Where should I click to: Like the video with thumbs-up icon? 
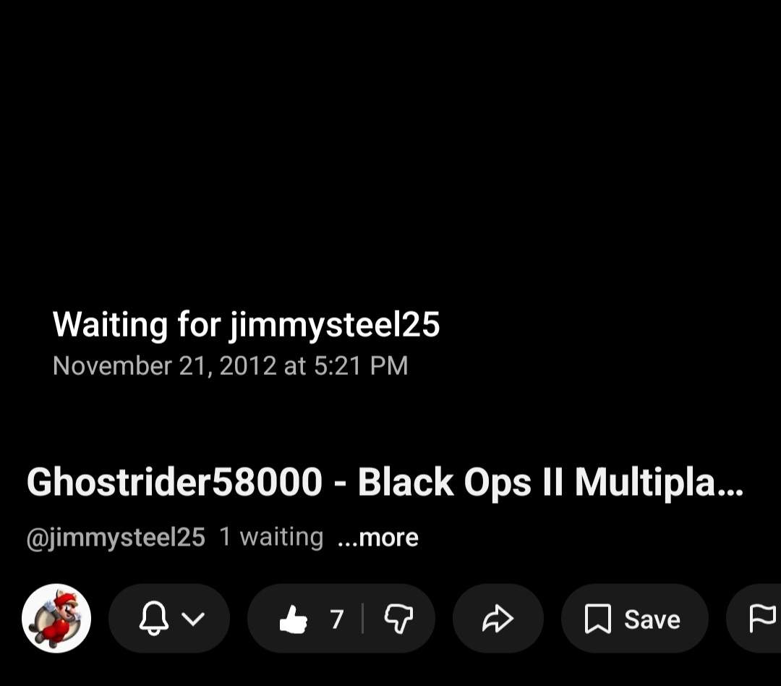point(294,619)
